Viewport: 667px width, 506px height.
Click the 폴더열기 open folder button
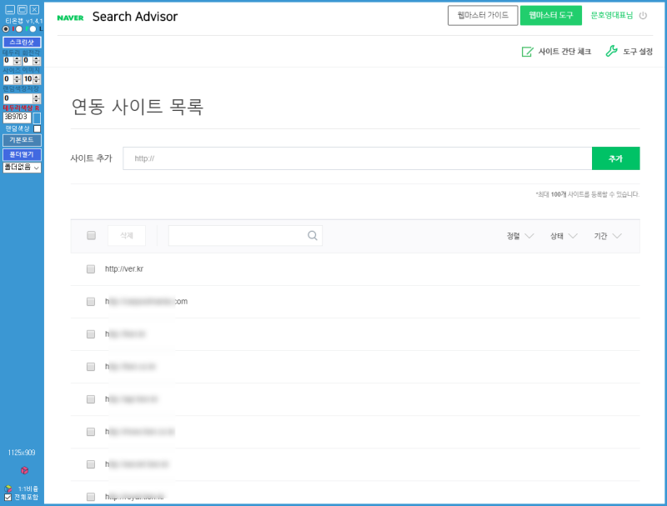23,154
